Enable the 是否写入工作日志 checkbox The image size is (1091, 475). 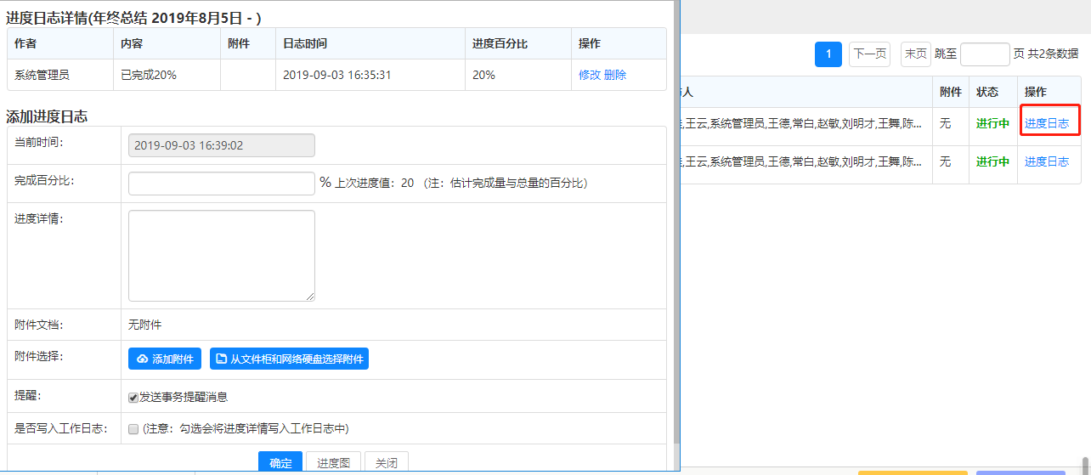[x=133, y=429]
